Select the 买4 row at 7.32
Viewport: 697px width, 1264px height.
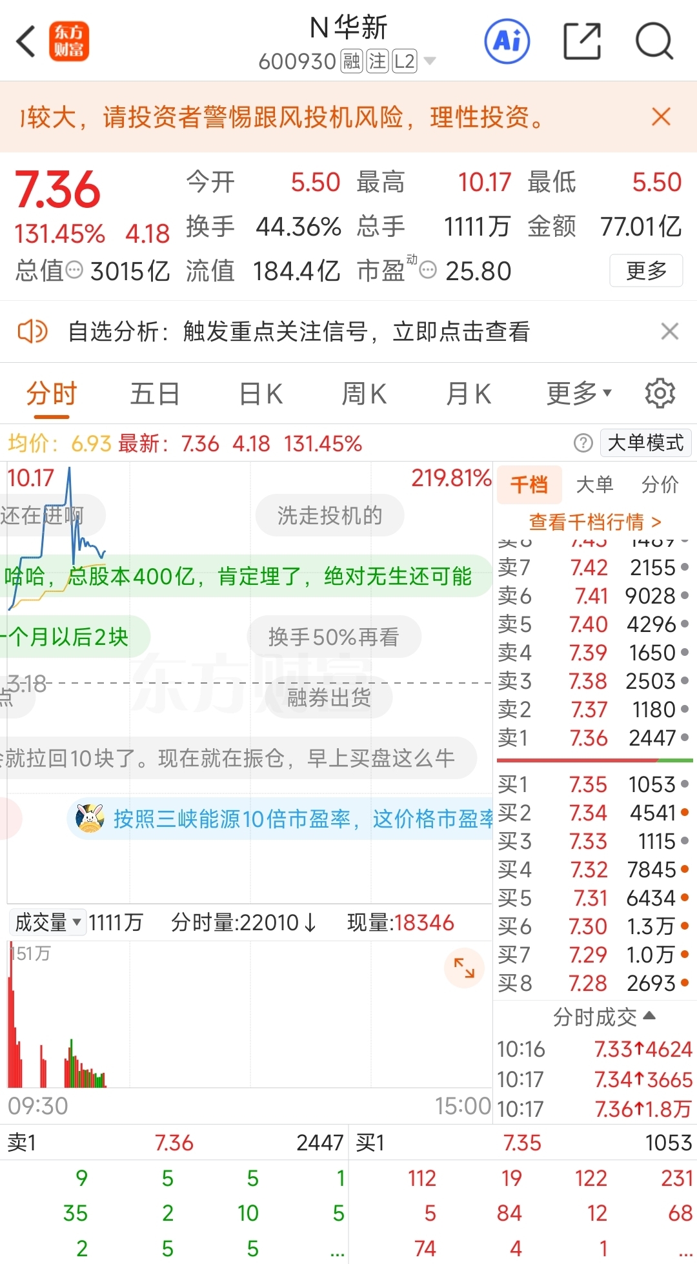tap(594, 870)
